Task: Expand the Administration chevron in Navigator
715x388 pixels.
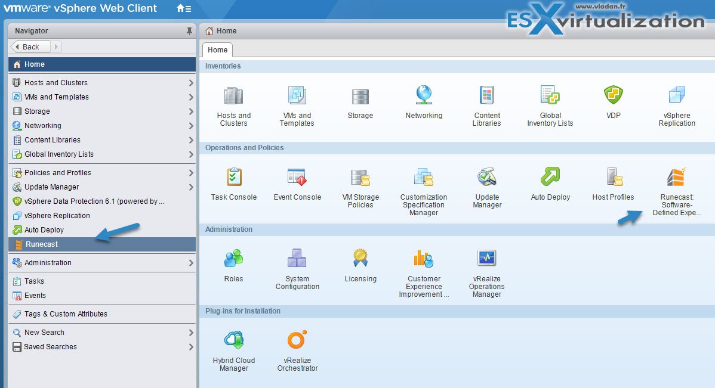Action: click(191, 263)
